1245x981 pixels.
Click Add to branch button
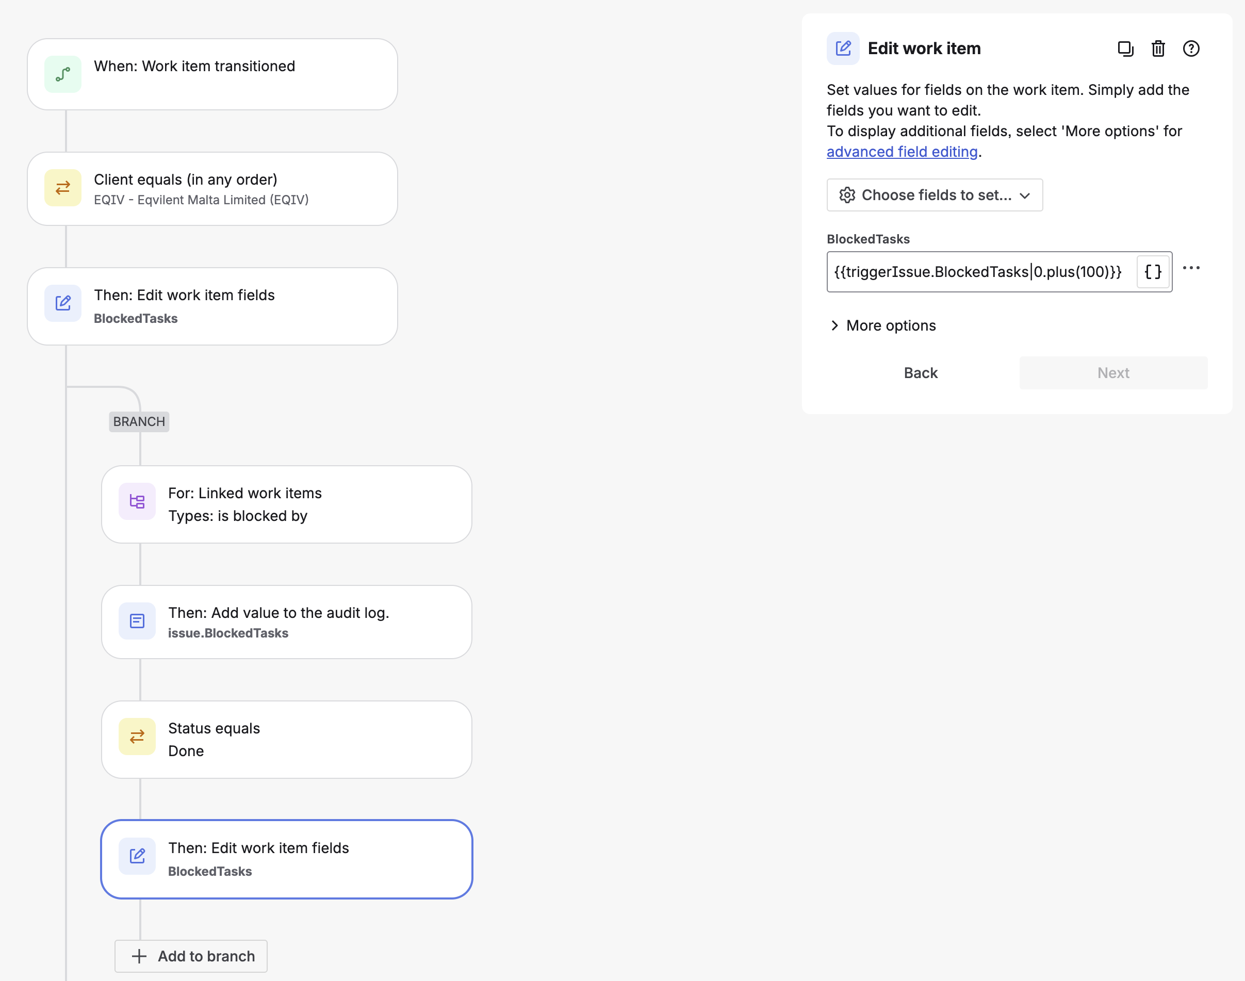[x=191, y=956]
